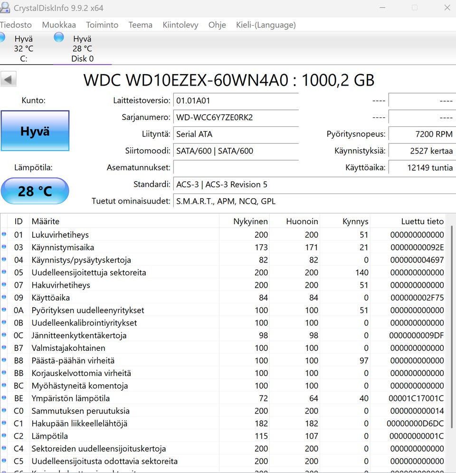Click the Nykyinen column header
This screenshot has width=456, height=473.
pyautogui.click(x=245, y=221)
